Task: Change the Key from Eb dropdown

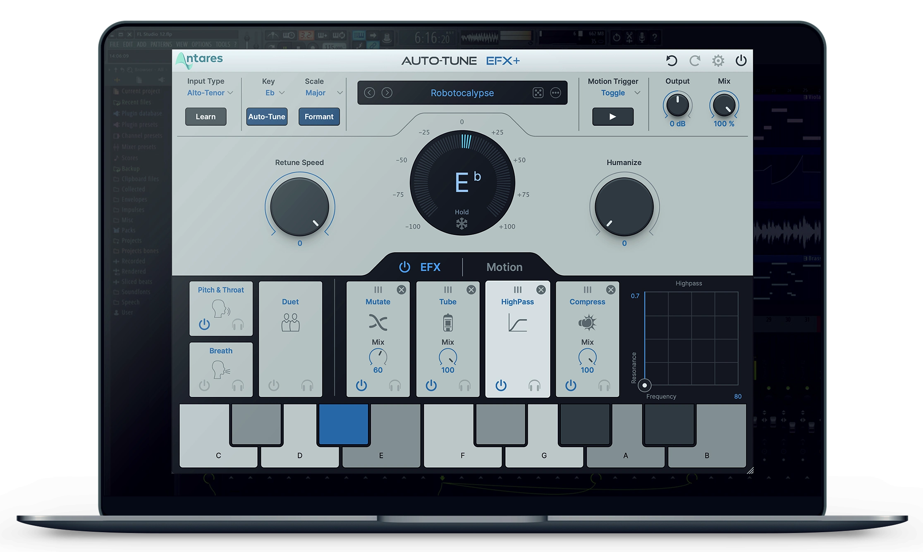Action: pos(274,93)
